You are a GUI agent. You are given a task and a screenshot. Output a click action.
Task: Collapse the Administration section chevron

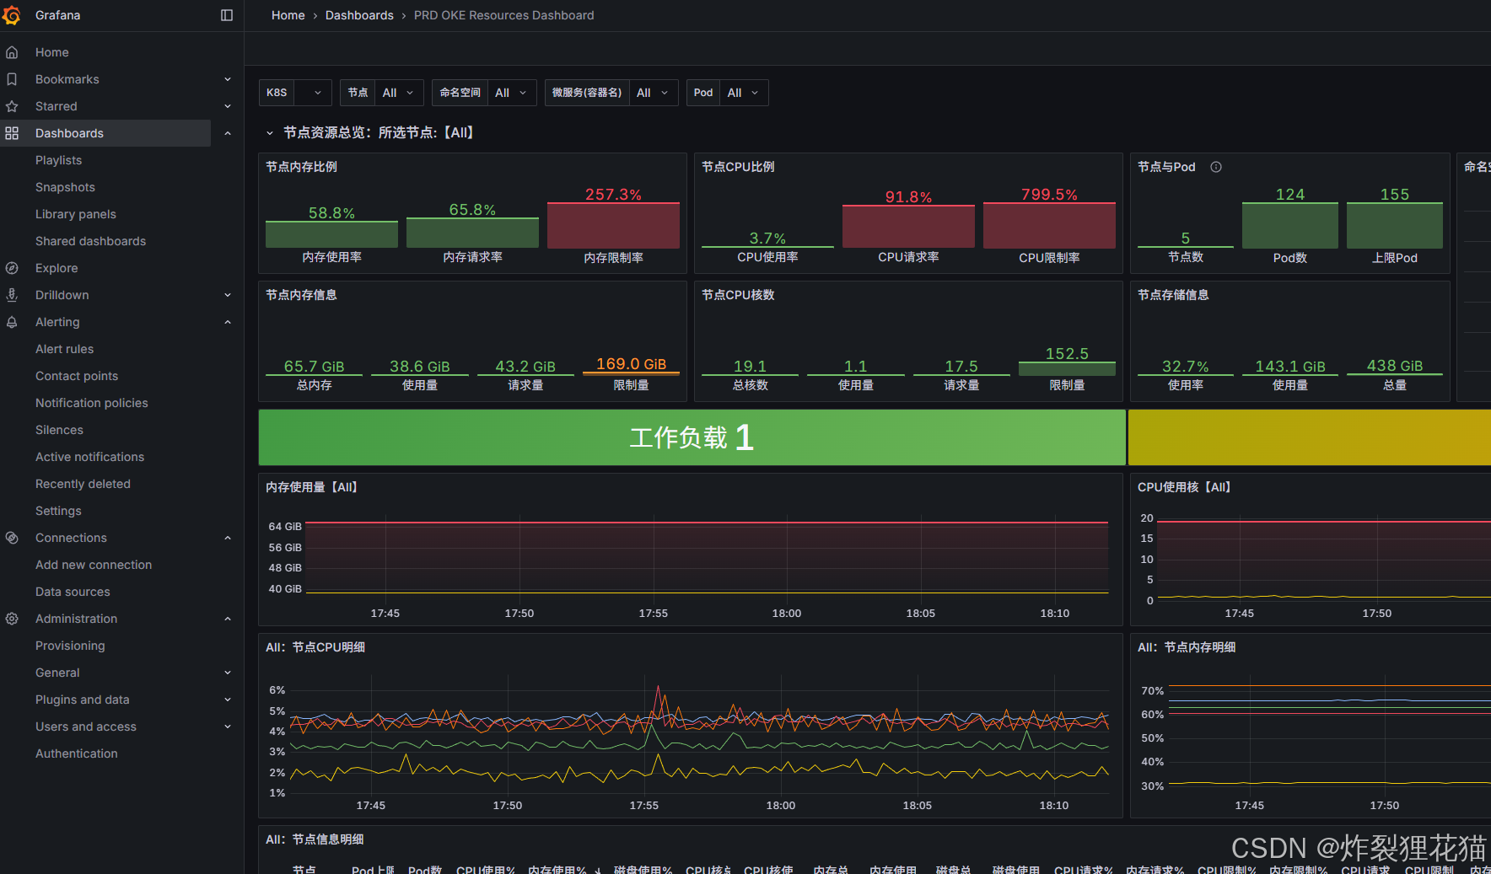[228, 619]
